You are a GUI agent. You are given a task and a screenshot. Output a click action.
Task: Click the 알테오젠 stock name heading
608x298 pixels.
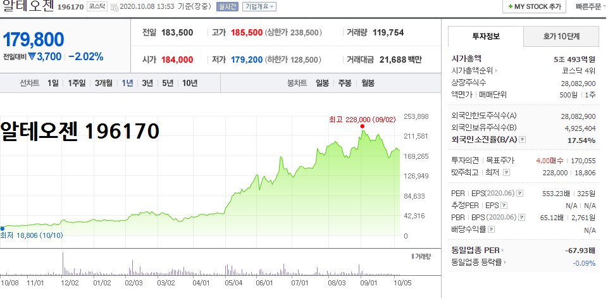[x=28, y=6]
